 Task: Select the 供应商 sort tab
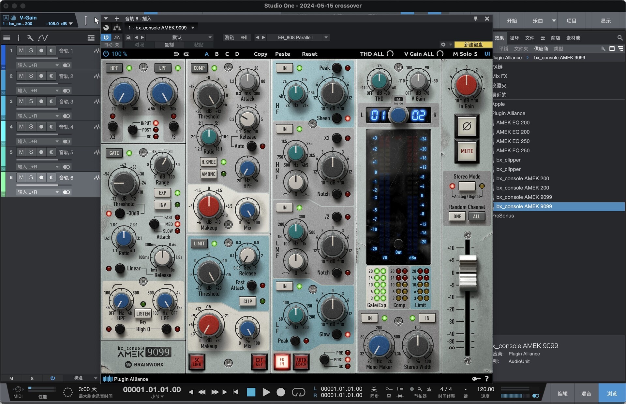[x=541, y=49]
